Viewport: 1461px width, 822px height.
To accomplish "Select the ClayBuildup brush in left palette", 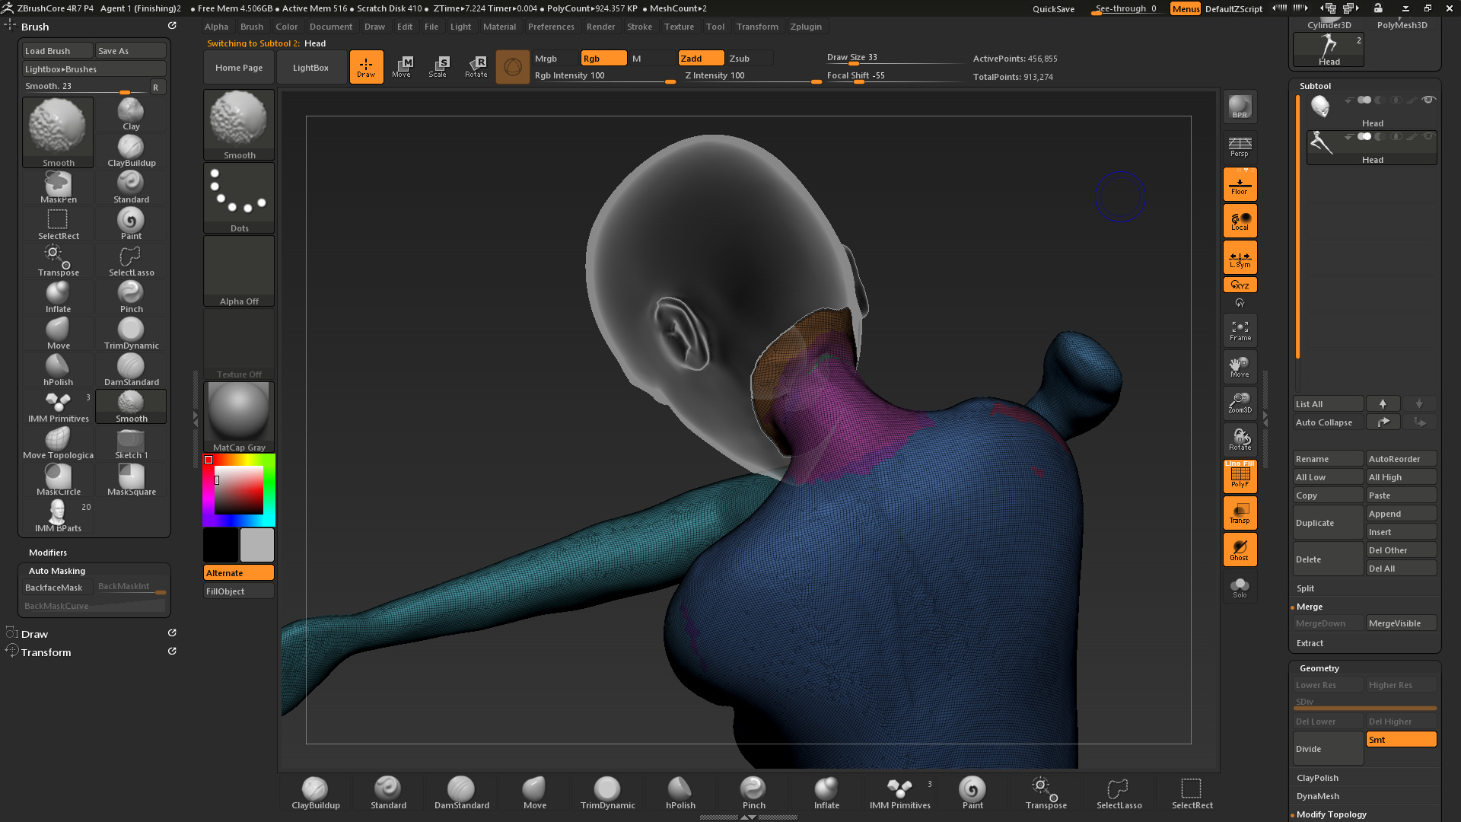I will tap(131, 151).
